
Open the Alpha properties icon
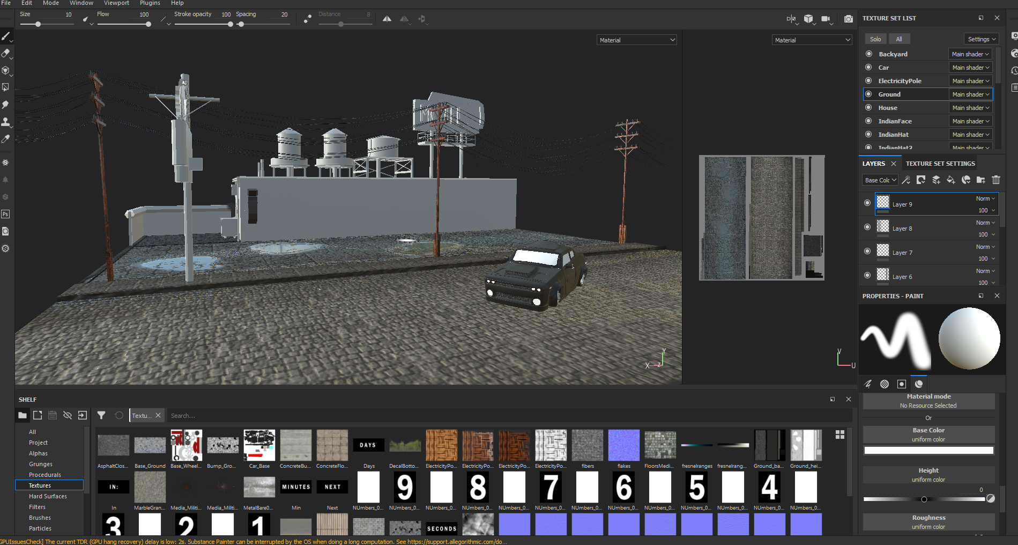click(x=885, y=384)
